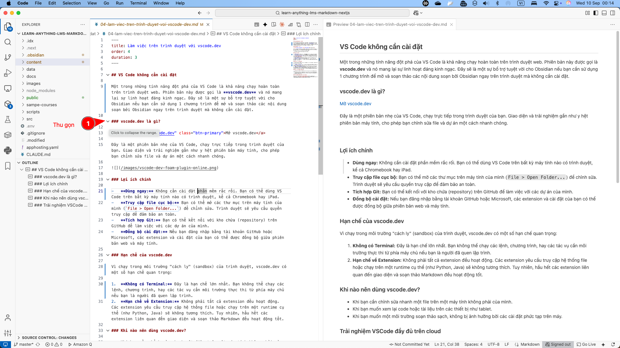Click the 'Mở vscode.dev' link in preview
The height and width of the screenshot is (348, 620).
tap(355, 104)
